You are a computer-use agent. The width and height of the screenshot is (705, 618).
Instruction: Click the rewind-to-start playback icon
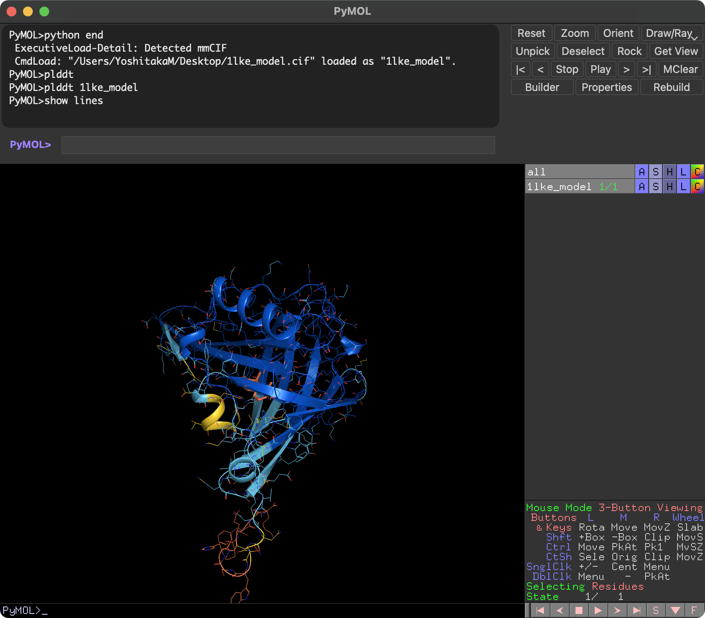click(540, 610)
